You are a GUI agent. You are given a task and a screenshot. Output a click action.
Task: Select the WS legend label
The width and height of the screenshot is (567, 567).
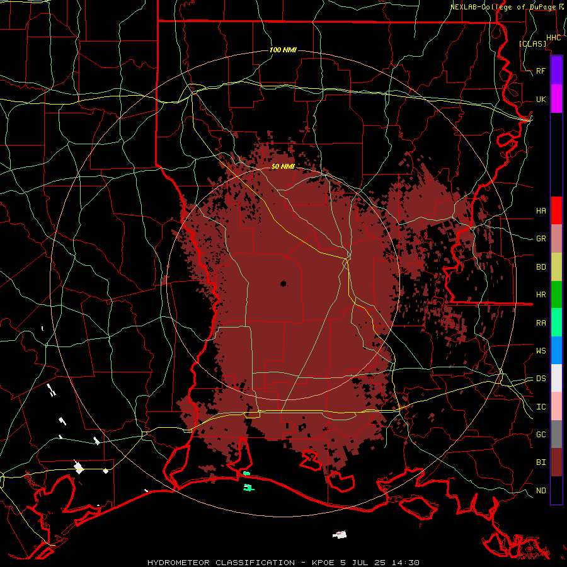(x=541, y=351)
